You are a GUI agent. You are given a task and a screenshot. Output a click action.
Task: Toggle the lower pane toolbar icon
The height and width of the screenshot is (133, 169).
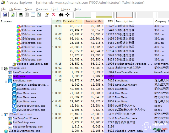[x=33, y=15]
